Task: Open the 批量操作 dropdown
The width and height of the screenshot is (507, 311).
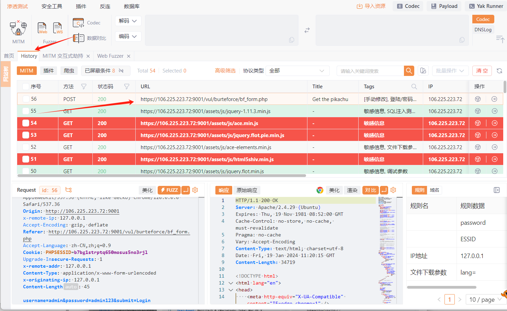Action: (450, 71)
